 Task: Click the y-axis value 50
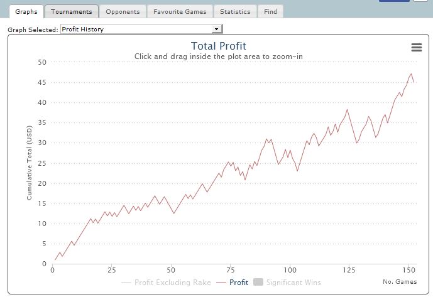[x=42, y=62]
